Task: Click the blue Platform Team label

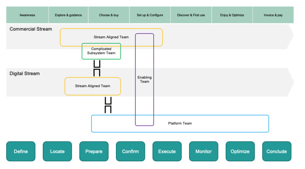Action: click(x=180, y=123)
